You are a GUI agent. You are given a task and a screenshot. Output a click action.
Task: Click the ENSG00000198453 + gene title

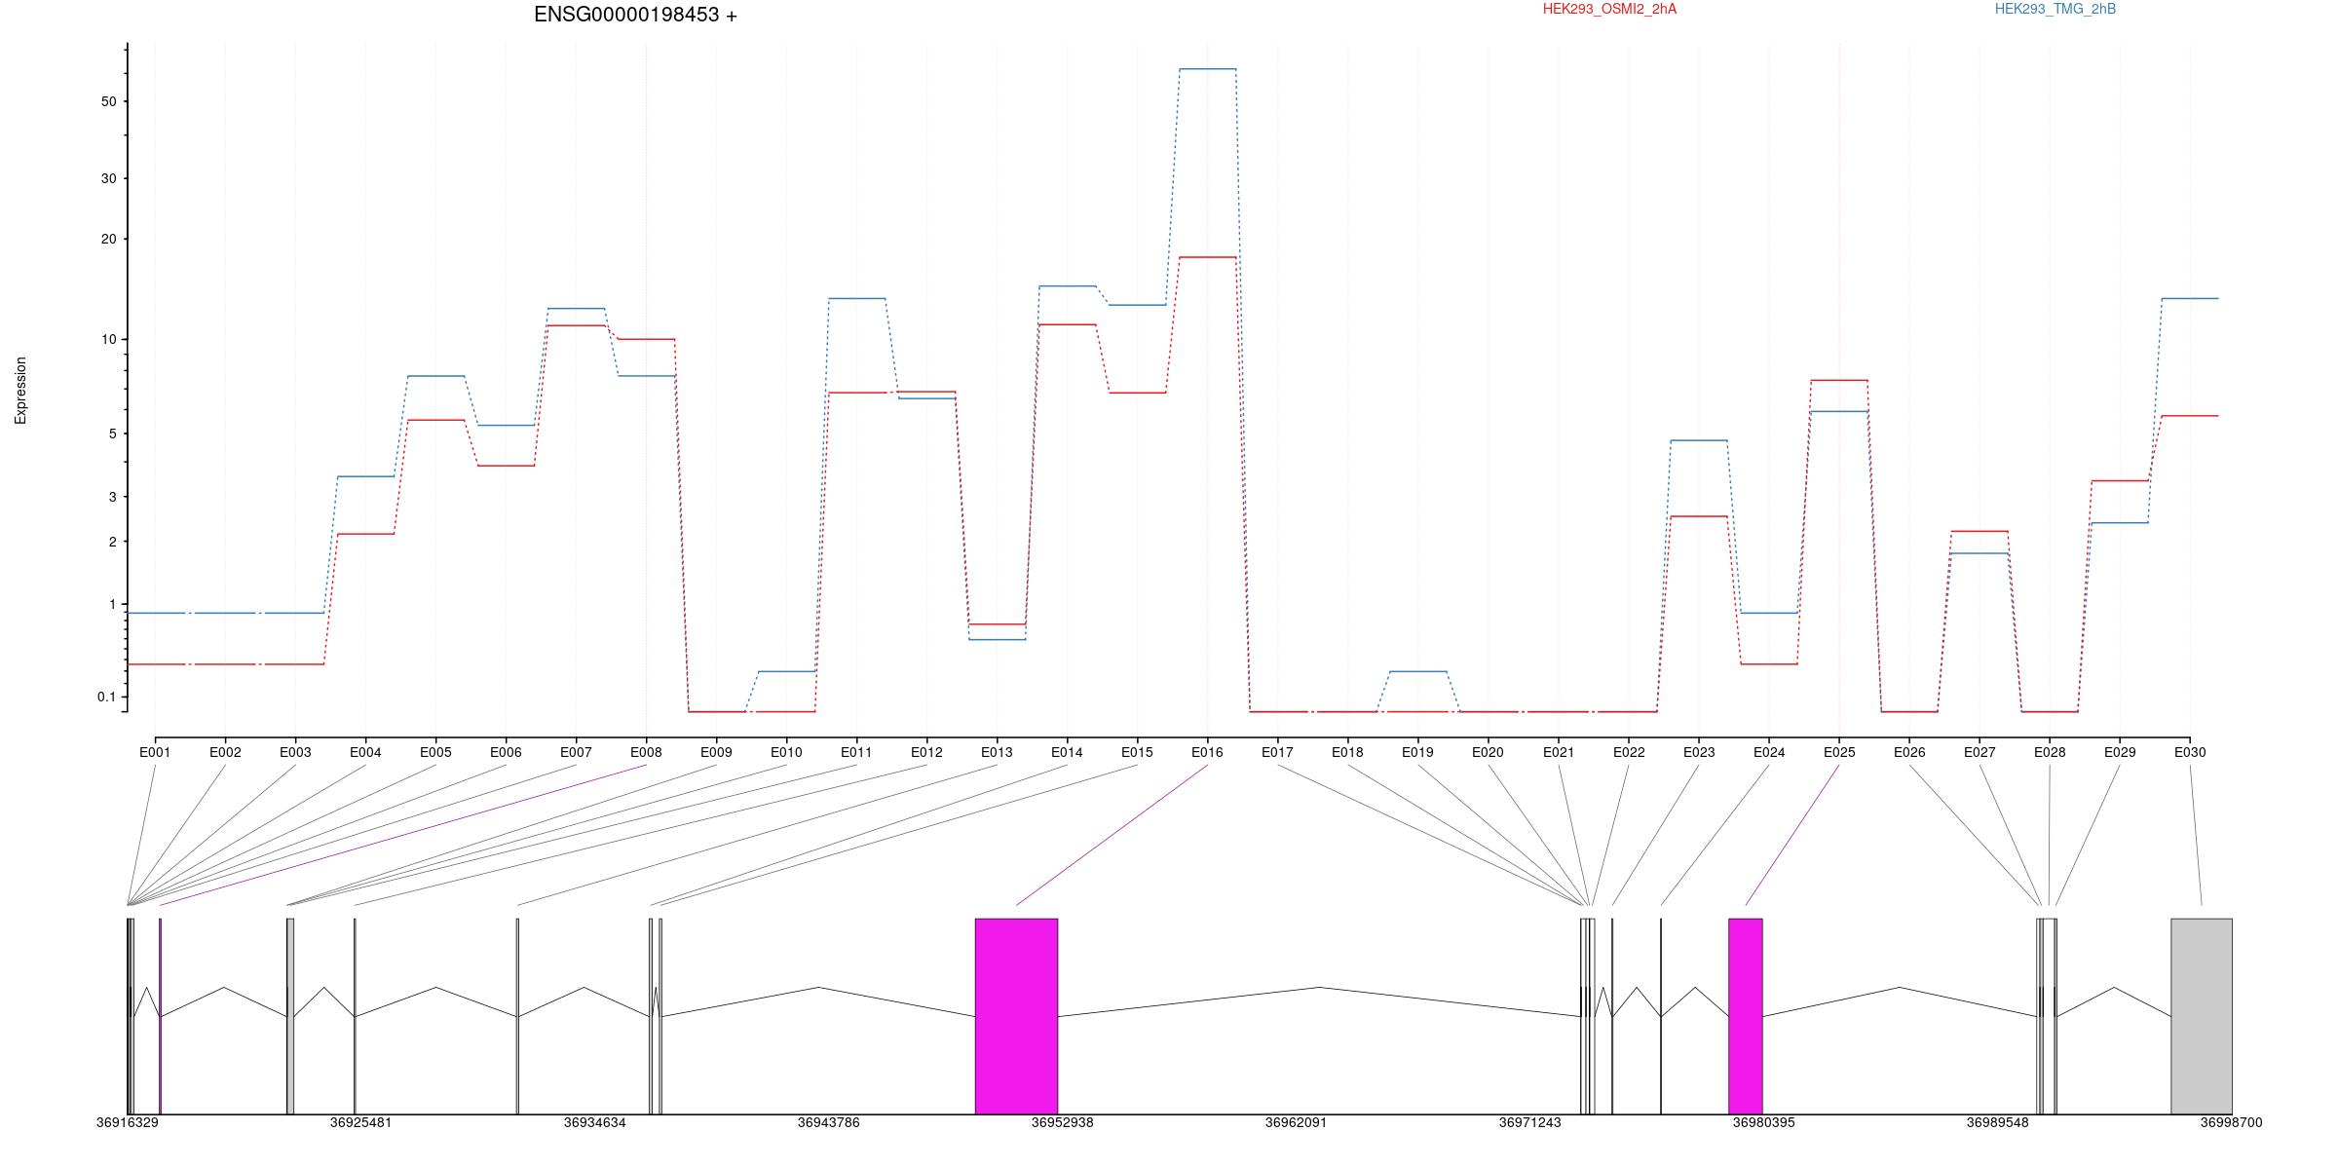[x=635, y=15]
